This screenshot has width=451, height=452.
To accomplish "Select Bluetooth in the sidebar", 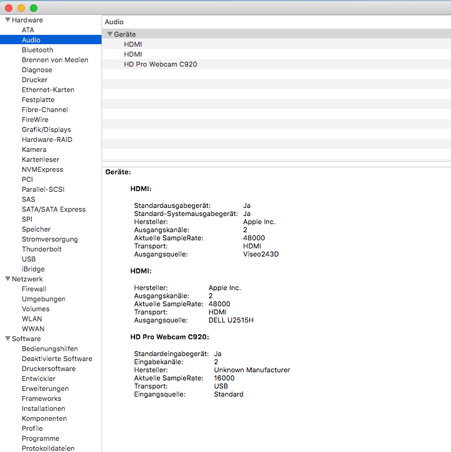I will 37,50.
